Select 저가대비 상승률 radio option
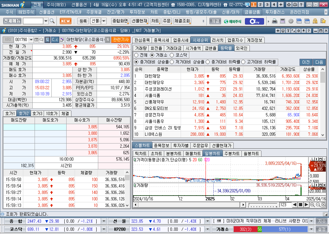Screen dimensions: 329x234 pyautogui.click(x=172, y=62)
